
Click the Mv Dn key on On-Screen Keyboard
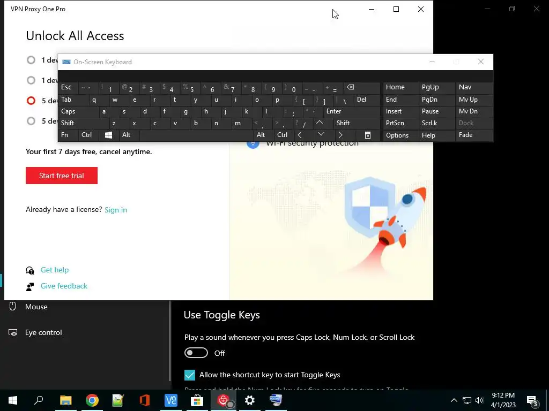point(474,111)
